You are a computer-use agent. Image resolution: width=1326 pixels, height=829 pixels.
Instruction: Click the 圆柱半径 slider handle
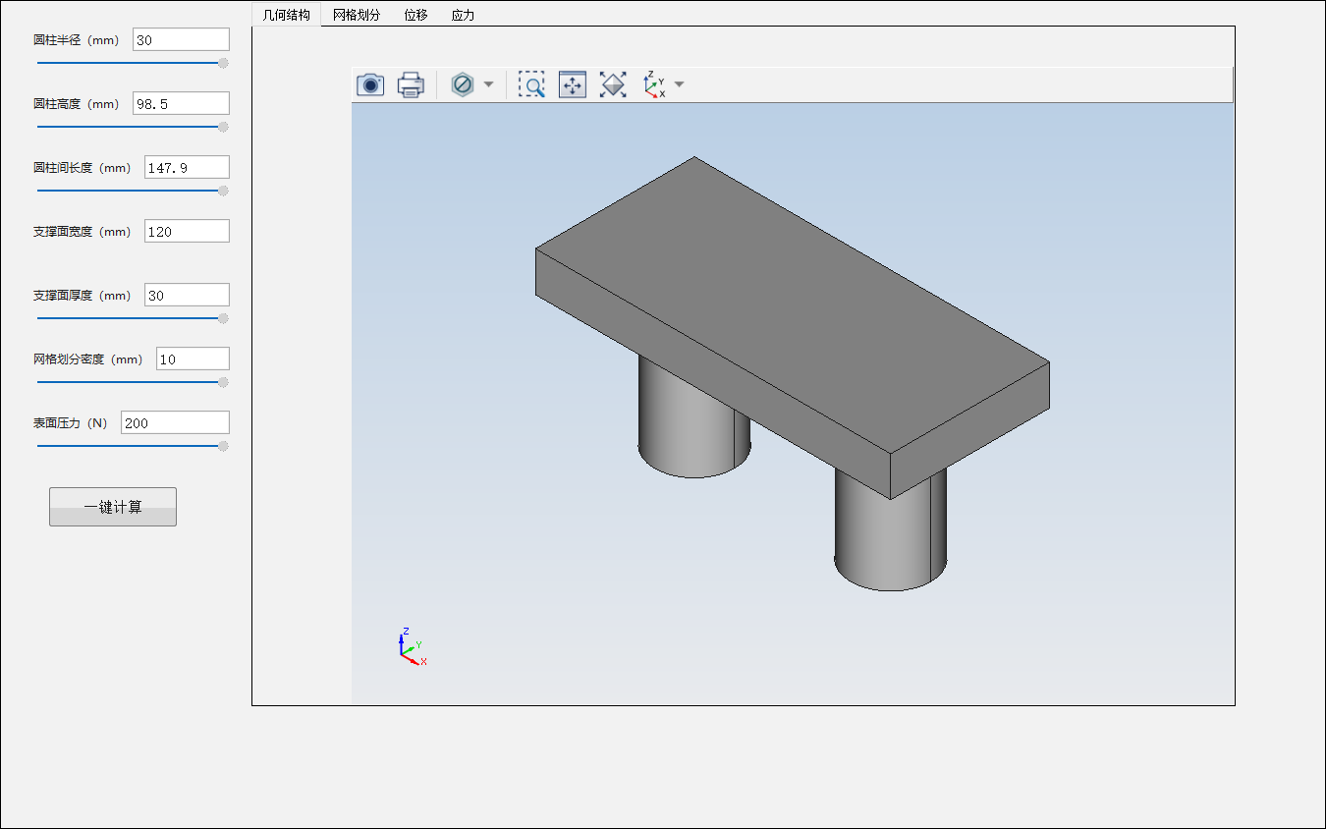coord(223,63)
